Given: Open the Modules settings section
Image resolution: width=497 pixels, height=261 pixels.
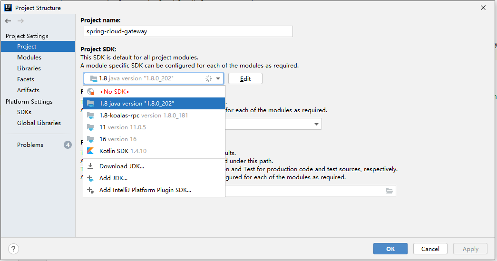Looking at the screenshot, I should 29,58.
